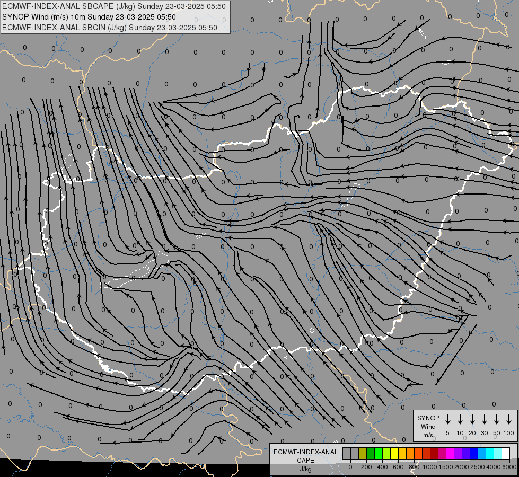Image resolution: width=519 pixels, height=477 pixels.
Task: Pick the dark red CAPE swatch right of 1000
Action: [x=435, y=453]
